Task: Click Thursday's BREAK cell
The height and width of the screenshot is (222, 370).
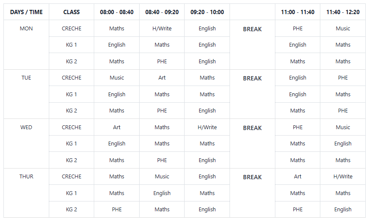Action: [252, 177]
